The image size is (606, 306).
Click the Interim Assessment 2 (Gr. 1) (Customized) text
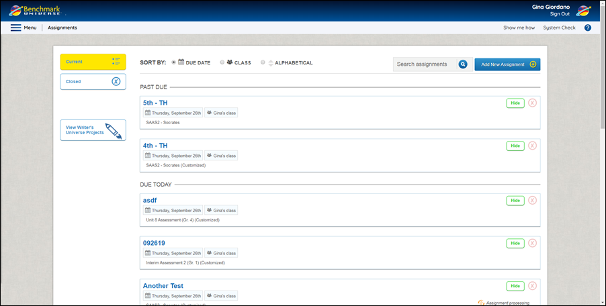coord(185,263)
